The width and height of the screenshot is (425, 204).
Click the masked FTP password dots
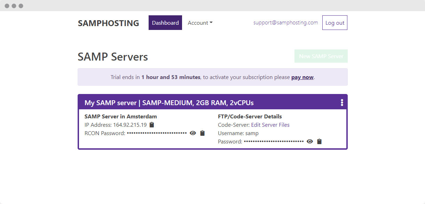click(x=274, y=141)
